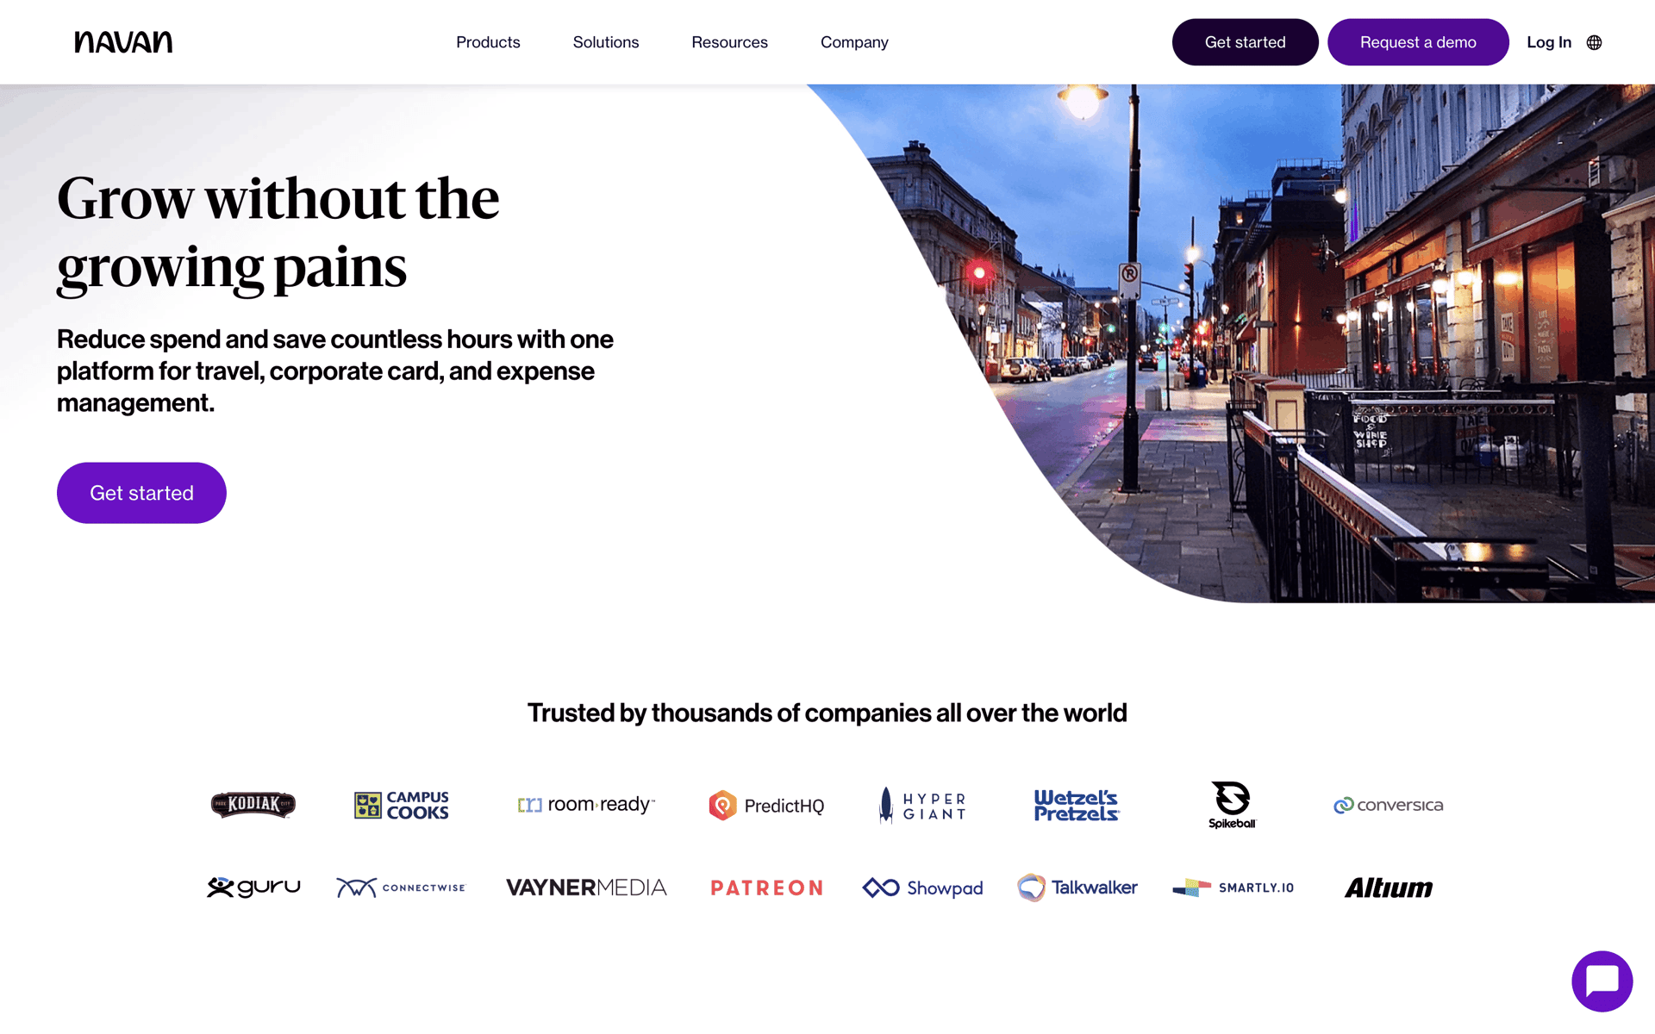Click 'Trusted by thousands of companies' heading

[827, 713]
